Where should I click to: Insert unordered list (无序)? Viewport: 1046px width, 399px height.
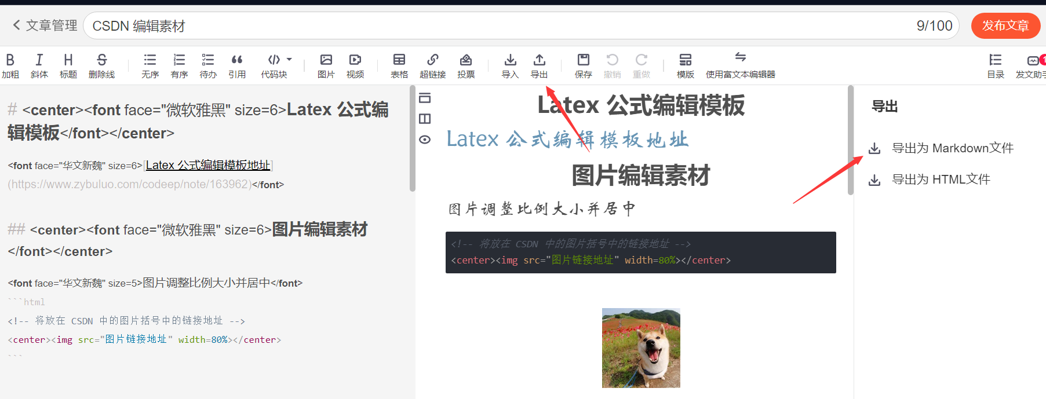(x=150, y=65)
